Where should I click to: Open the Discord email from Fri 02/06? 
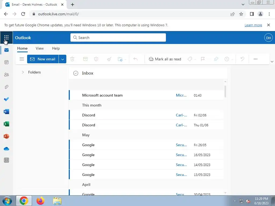tap(146, 115)
